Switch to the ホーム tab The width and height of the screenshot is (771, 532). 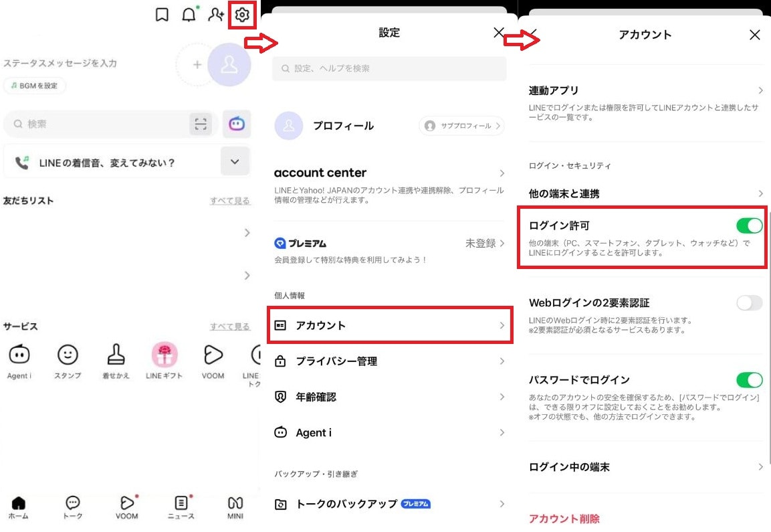tap(18, 508)
